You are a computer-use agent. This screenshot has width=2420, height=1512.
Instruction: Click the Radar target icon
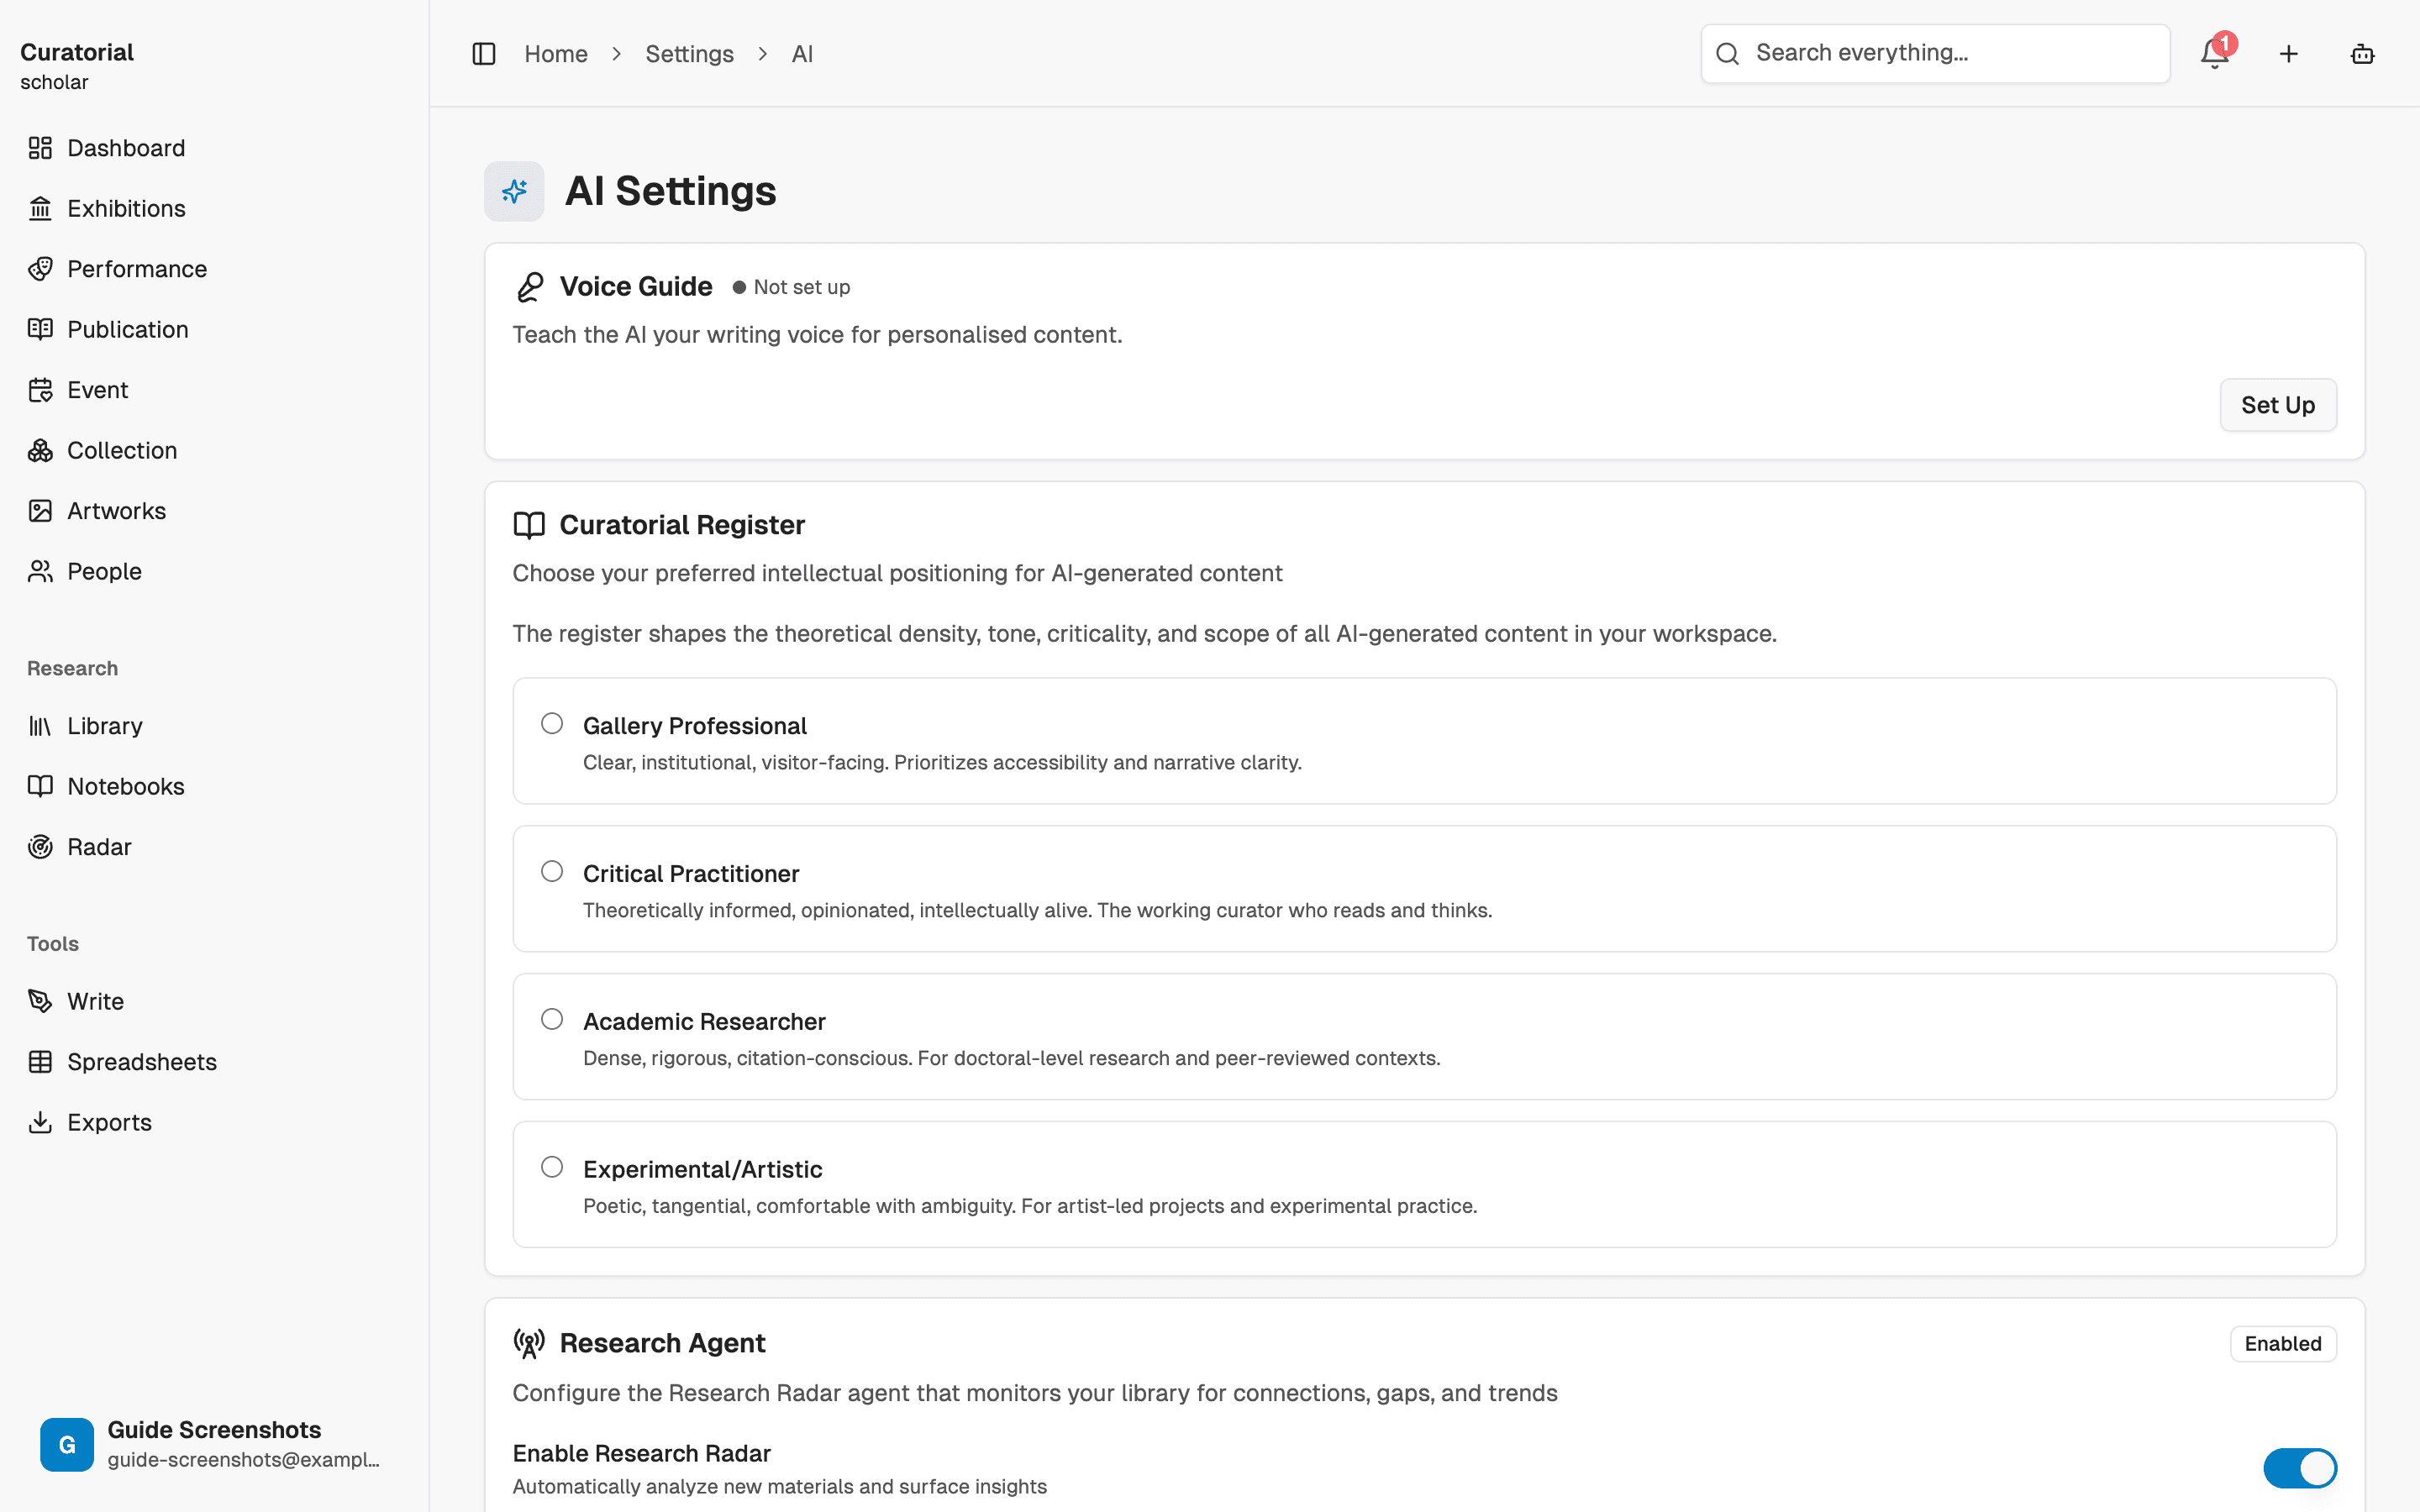(x=40, y=847)
